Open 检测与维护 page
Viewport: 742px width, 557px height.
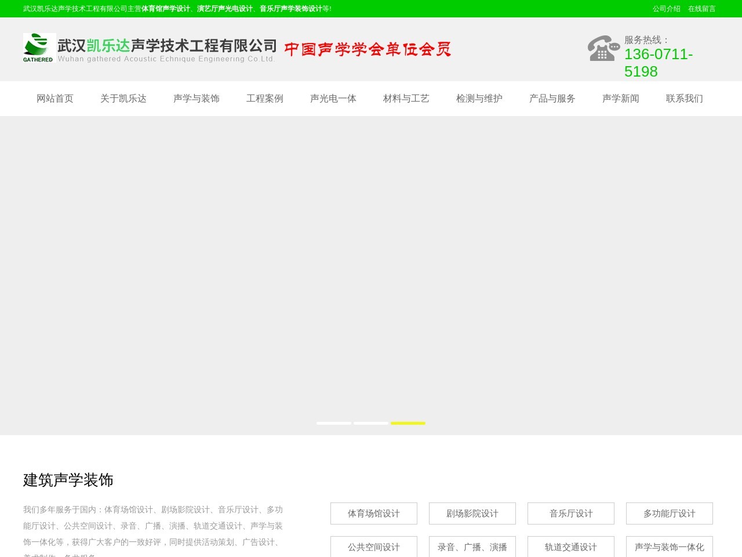pos(479,99)
